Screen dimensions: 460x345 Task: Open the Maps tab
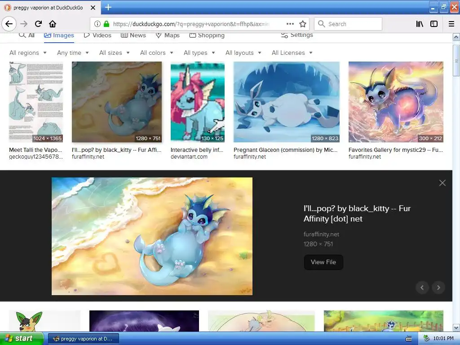(168, 35)
